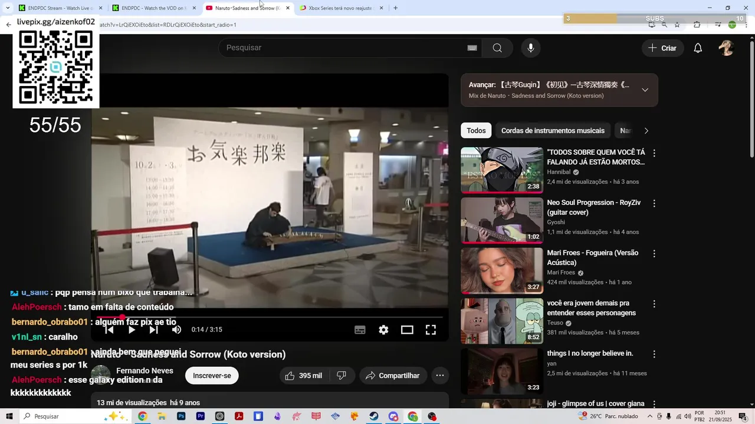Open the Neo Soul Progression guitar thumbnail

502,220
